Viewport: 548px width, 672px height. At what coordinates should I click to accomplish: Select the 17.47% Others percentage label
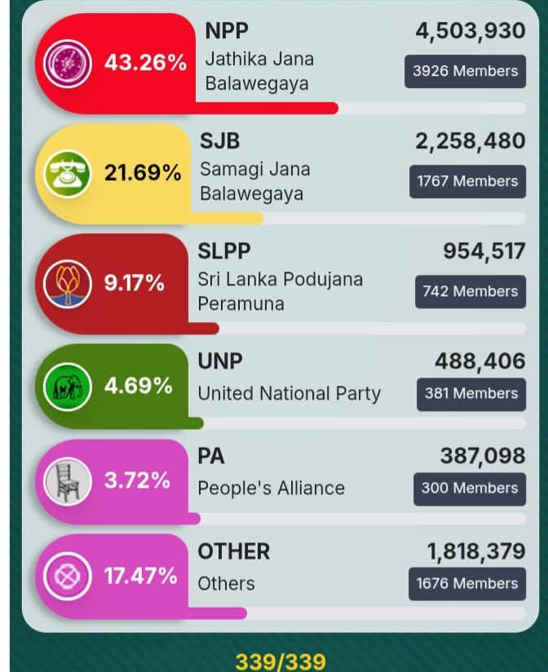point(141,576)
